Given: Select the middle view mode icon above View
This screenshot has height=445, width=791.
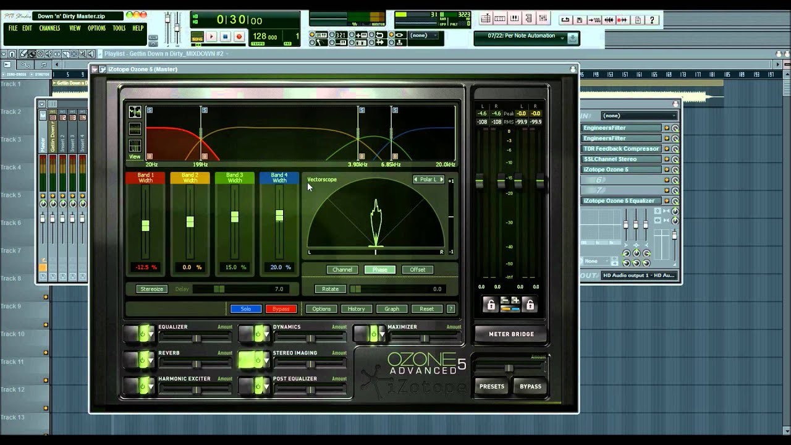Looking at the screenshot, I should [x=135, y=129].
